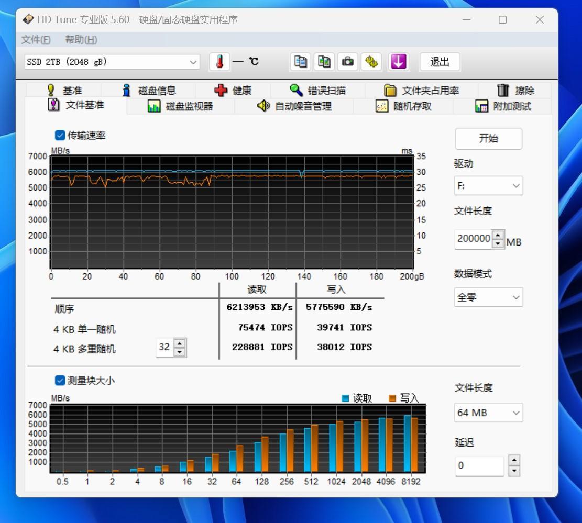Switch to the 擦除 tab
This screenshot has height=523, width=582.
pos(515,90)
